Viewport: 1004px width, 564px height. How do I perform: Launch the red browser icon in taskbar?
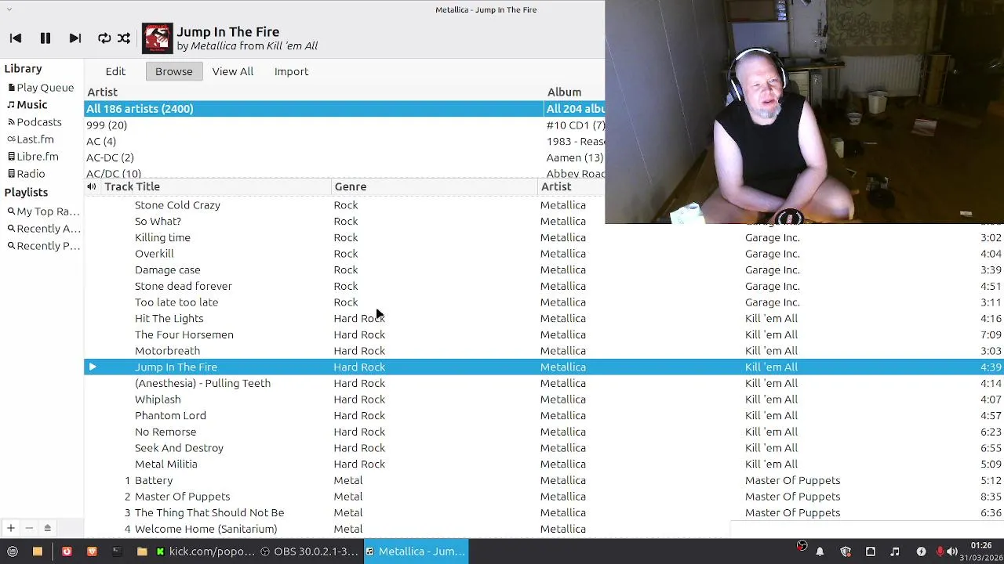[x=67, y=551]
